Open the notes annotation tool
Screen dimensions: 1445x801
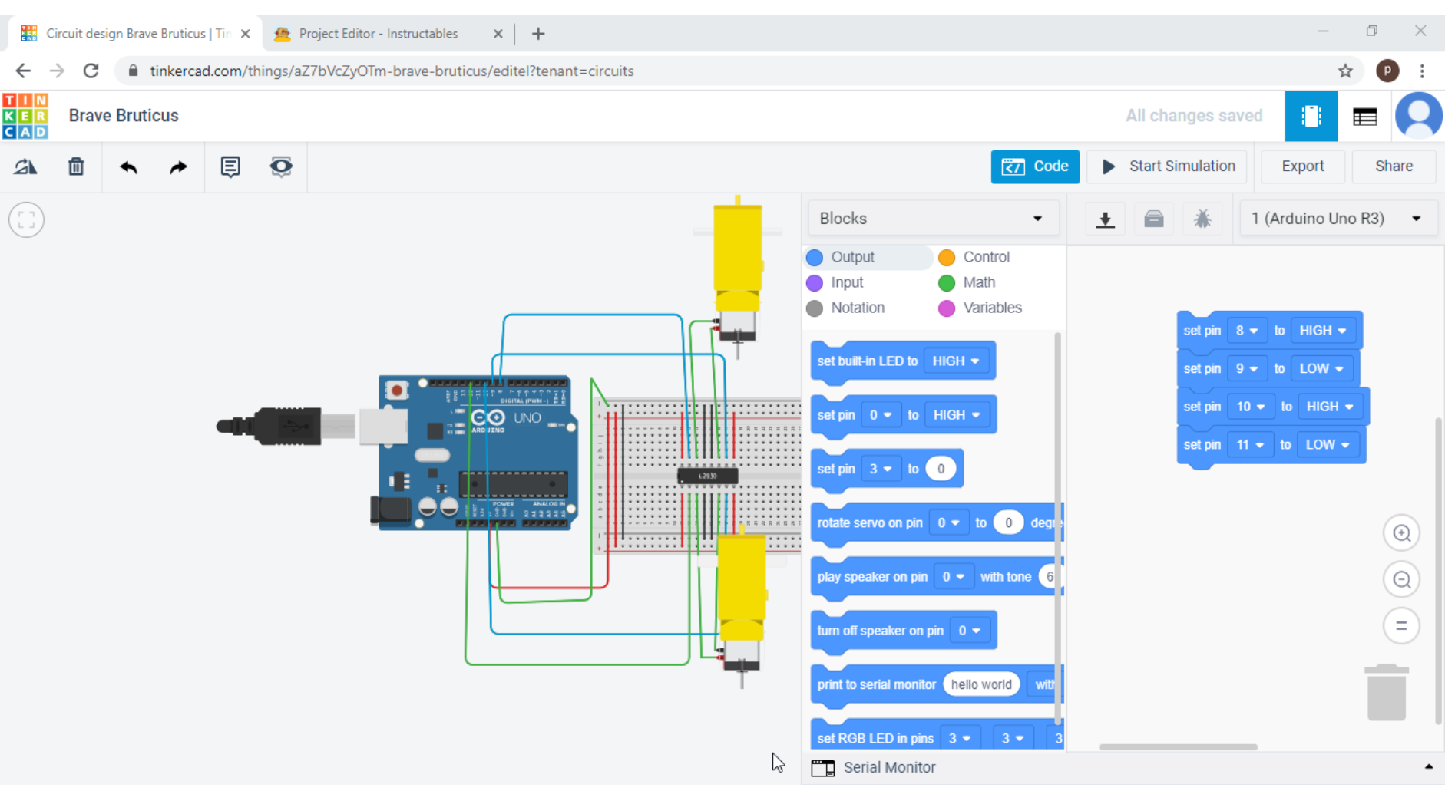[230, 166]
